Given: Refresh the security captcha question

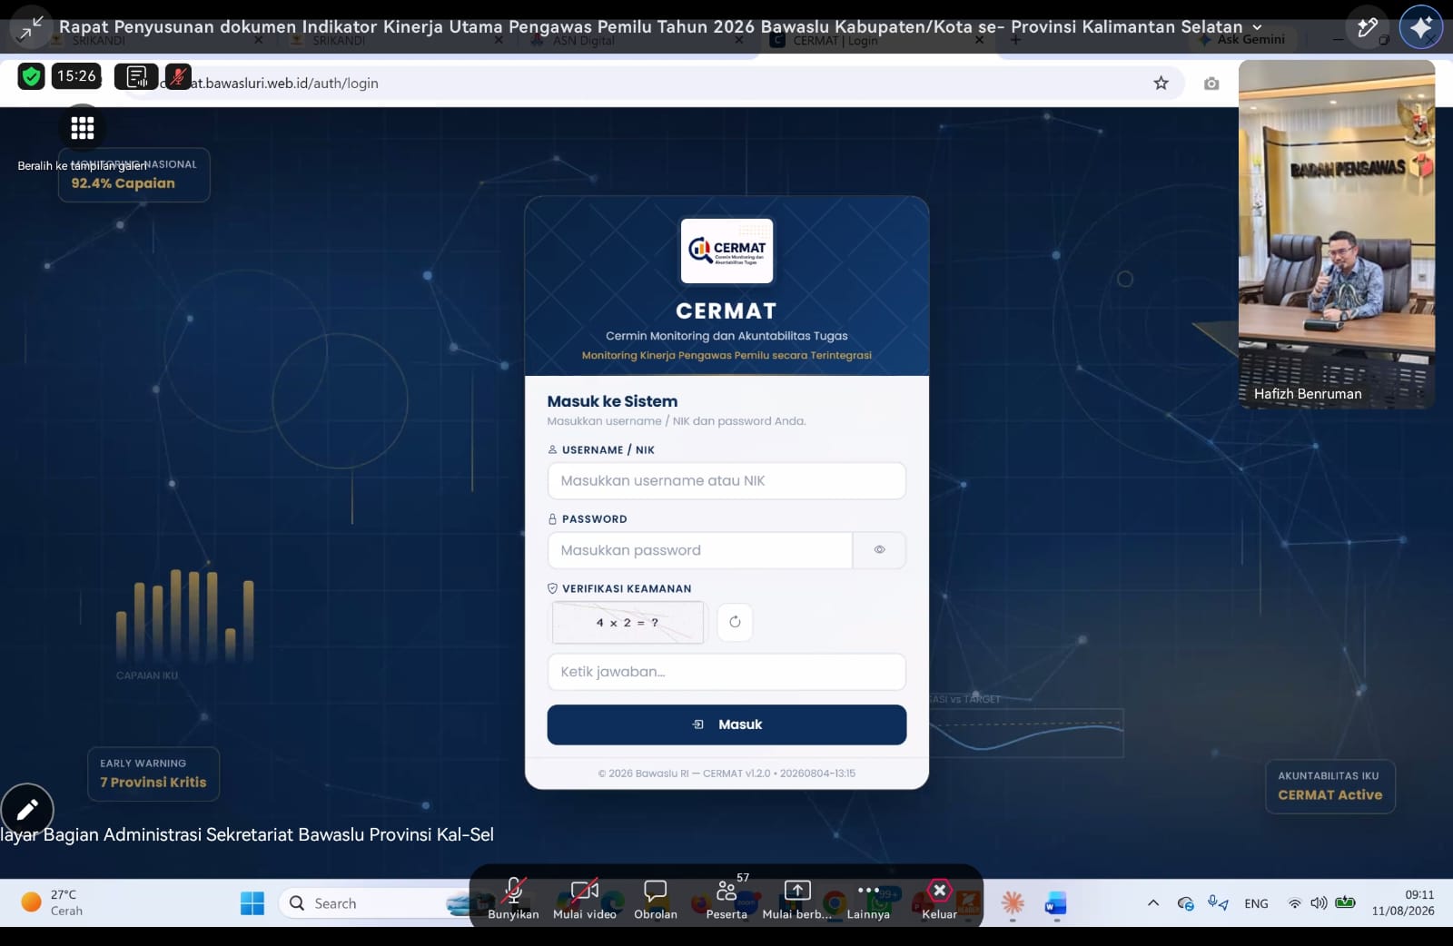Looking at the screenshot, I should tap(735, 622).
